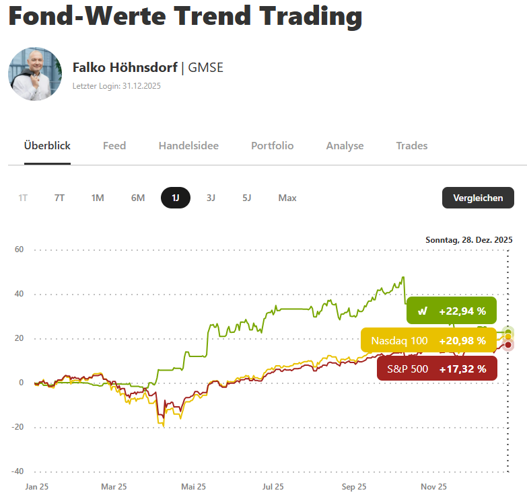
Task: Click the green wikifolio logo icon in tooltip
Action: (x=423, y=311)
